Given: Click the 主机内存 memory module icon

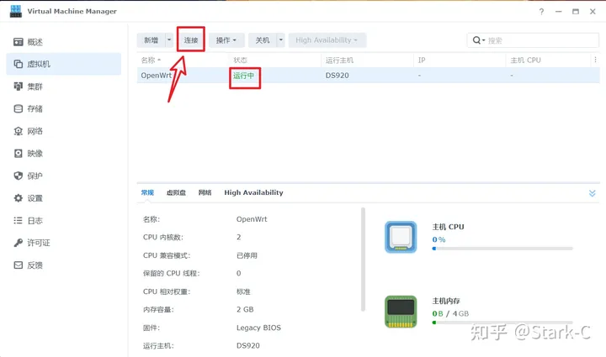Looking at the screenshot, I should click(401, 312).
